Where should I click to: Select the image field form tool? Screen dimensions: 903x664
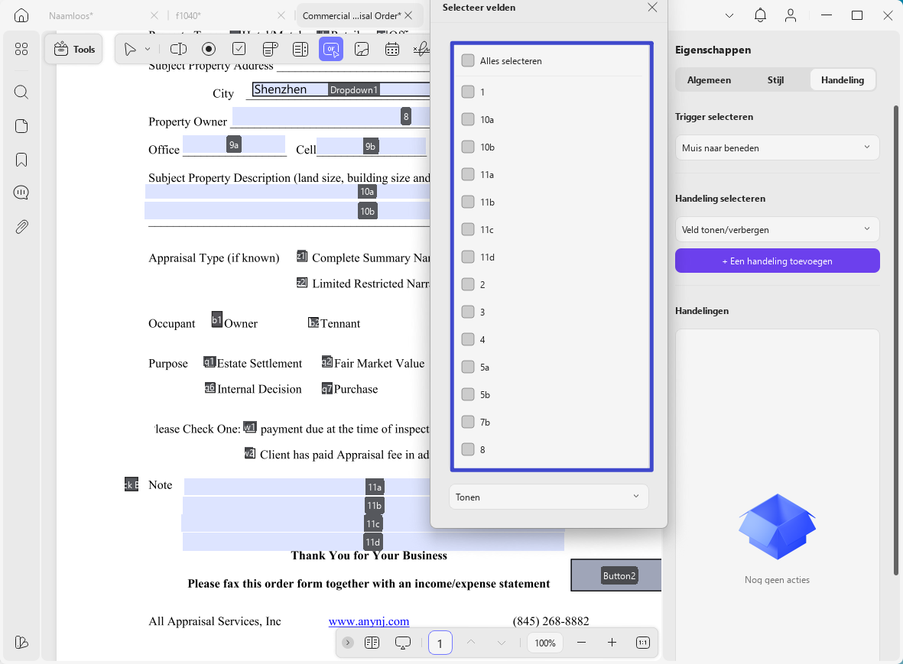(x=362, y=50)
